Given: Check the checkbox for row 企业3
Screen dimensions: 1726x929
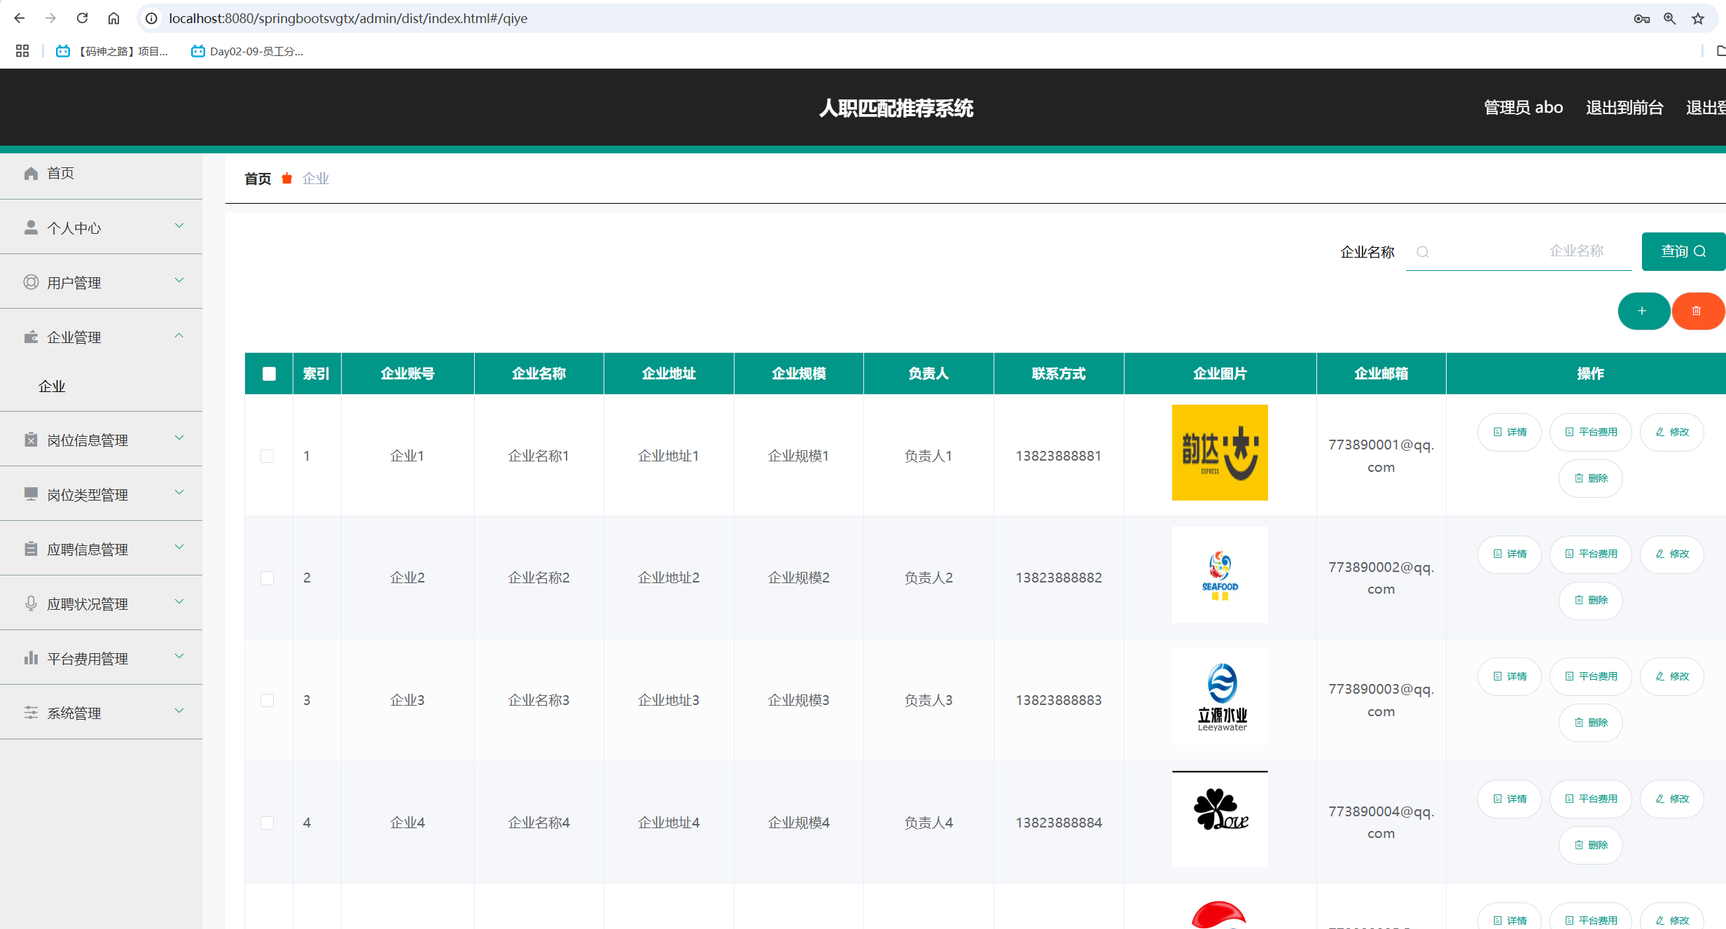Looking at the screenshot, I should click(267, 701).
